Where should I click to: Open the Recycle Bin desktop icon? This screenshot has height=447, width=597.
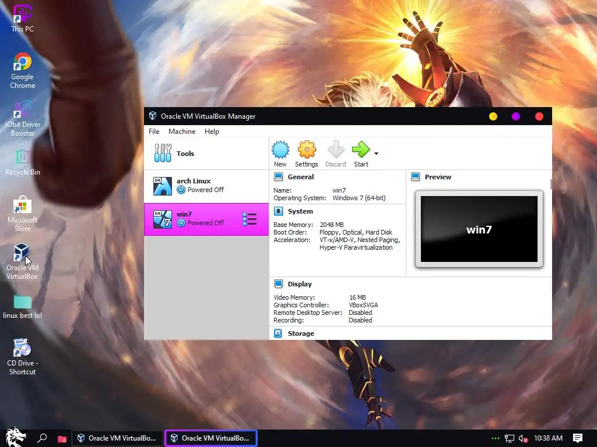22,163
